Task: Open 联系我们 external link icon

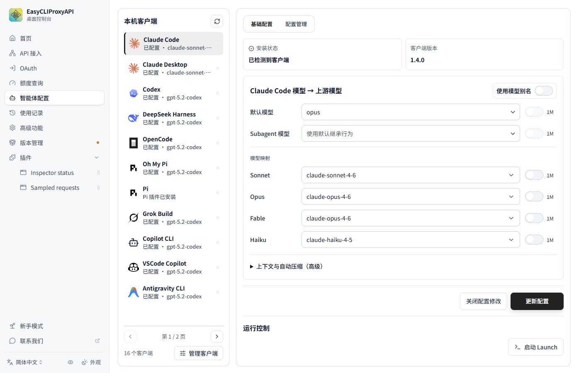Action: click(97, 341)
